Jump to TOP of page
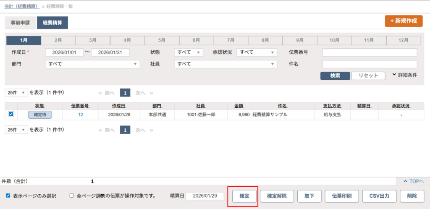This screenshot has height=209, width=430. coord(413,181)
